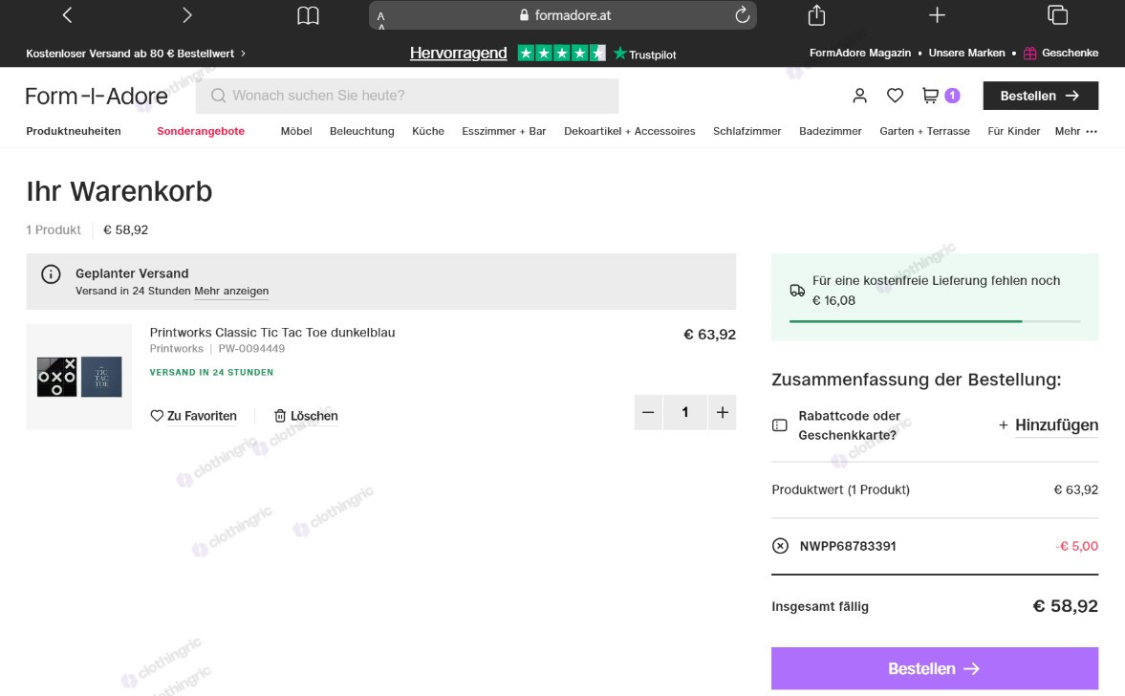Open Schlafzimmer category
This screenshot has width=1125, height=696.
[746, 131]
